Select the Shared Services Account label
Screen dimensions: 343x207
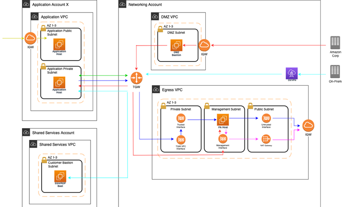click(53, 133)
